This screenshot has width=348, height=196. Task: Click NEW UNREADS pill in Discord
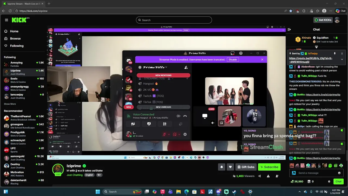click(x=163, y=107)
